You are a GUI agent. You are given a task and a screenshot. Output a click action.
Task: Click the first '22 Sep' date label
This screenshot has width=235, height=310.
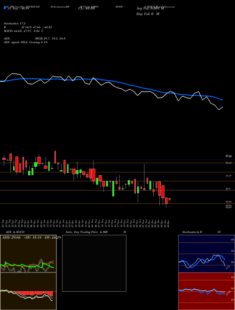pyautogui.click(x=4, y=223)
